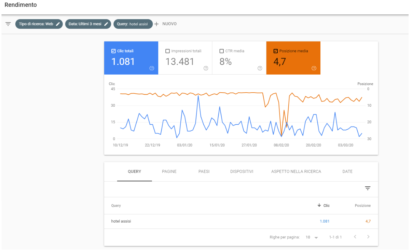Go to next page chevron
This screenshot has height=252, width=412.
pyautogui.click(x=368, y=237)
